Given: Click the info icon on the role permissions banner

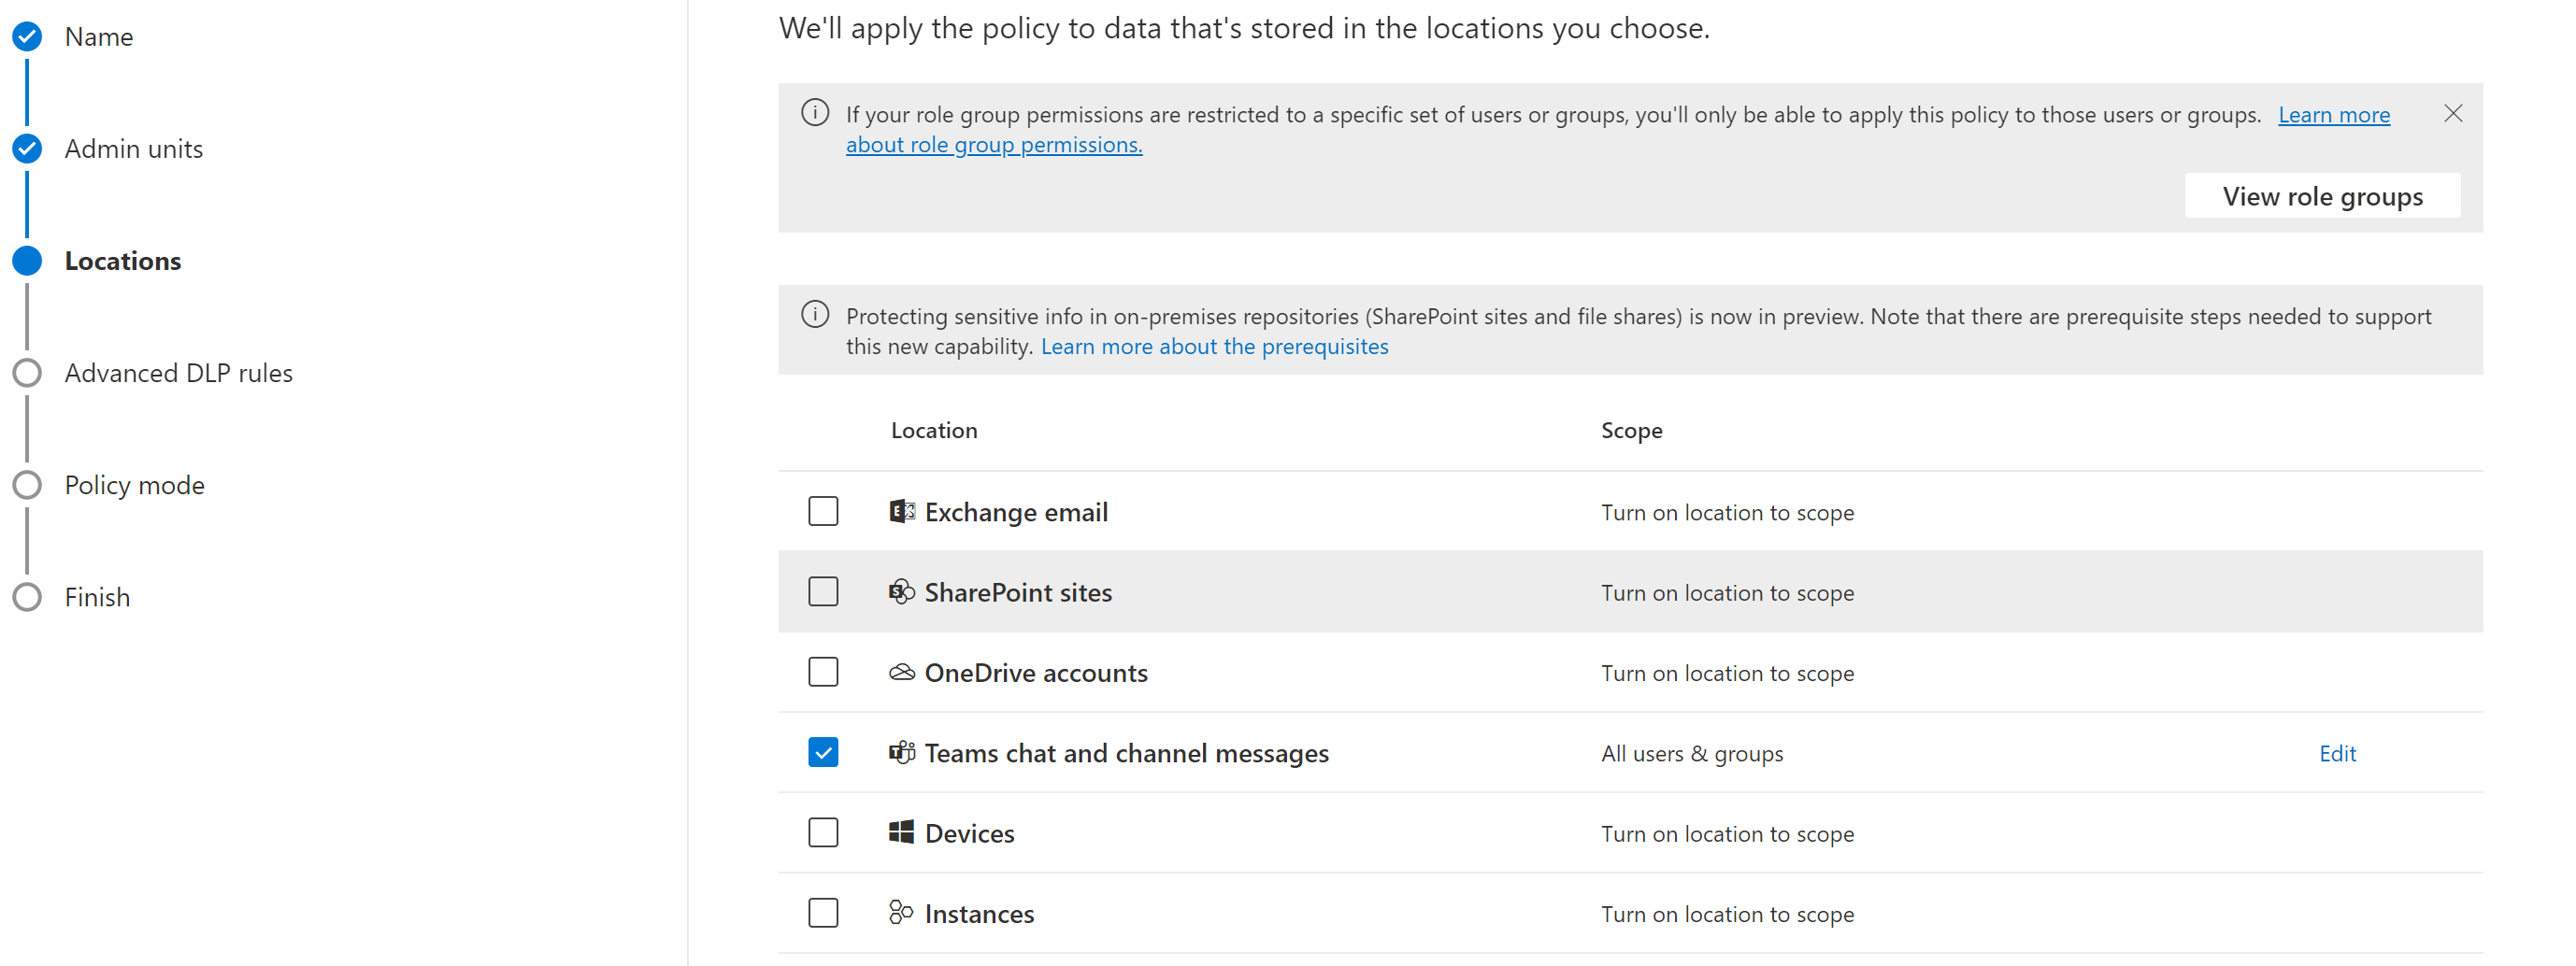Looking at the screenshot, I should (x=815, y=113).
